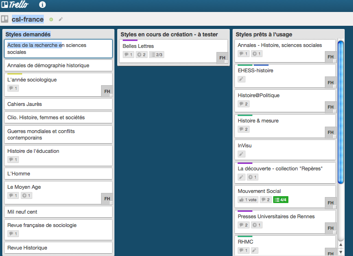This screenshot has width=353, height=256.
Task: Click FH member avatar on L'année sociologique
Action: click(107, 91)
